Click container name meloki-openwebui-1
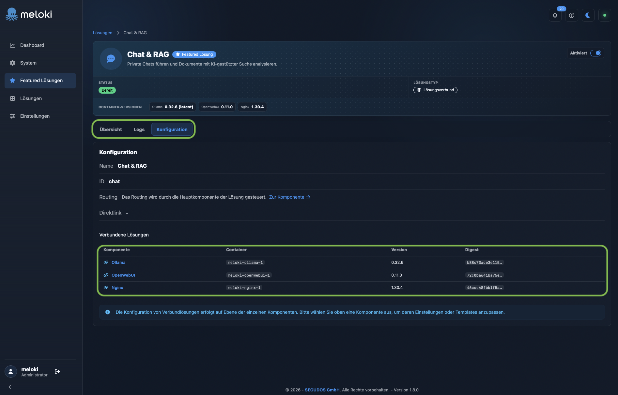 tap(249, 275)
